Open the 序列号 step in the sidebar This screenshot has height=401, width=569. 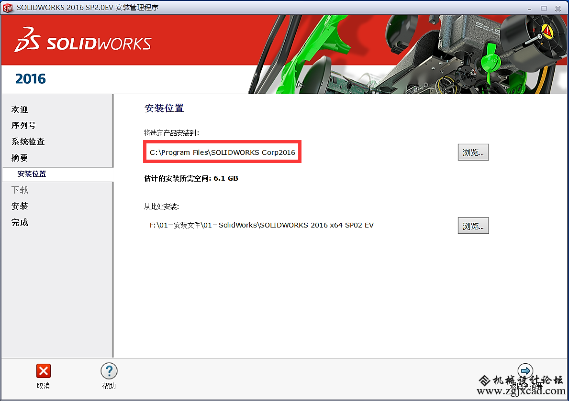tap(23, 125)
